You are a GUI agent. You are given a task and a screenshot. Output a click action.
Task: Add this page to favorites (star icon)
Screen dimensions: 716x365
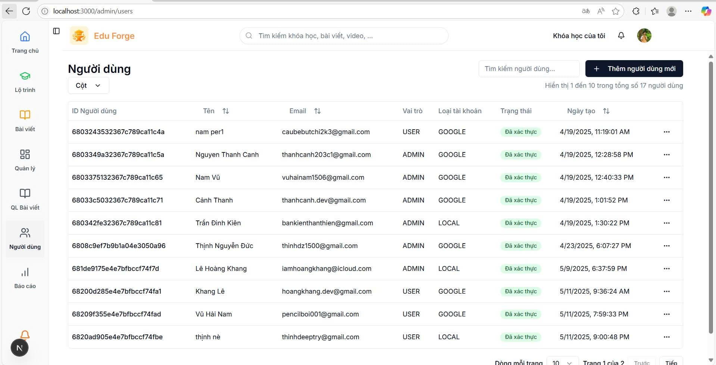(616, 11)
